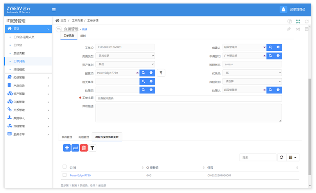Go back using the round back arrow
The width and height of the screenshot is (316, 193).
[x=59, y=29]
